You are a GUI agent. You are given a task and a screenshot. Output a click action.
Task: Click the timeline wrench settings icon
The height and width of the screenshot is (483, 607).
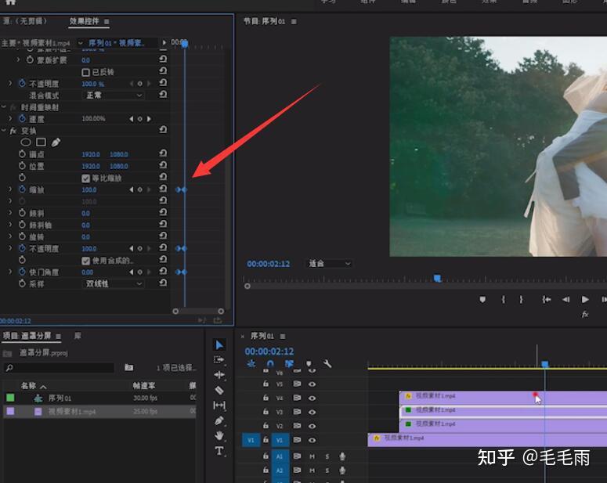point(327,363)
